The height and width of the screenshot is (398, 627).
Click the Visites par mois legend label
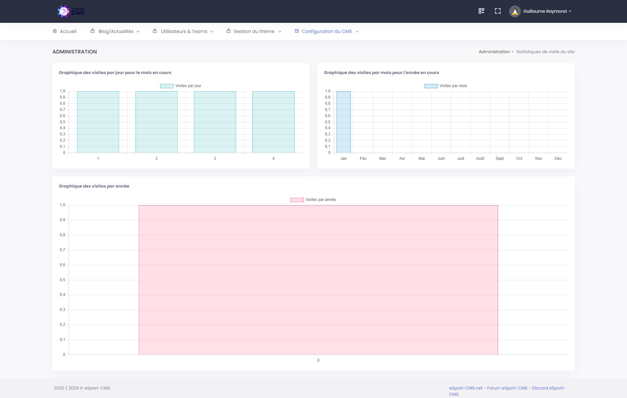pyautogui.click(x=453, y=86)
